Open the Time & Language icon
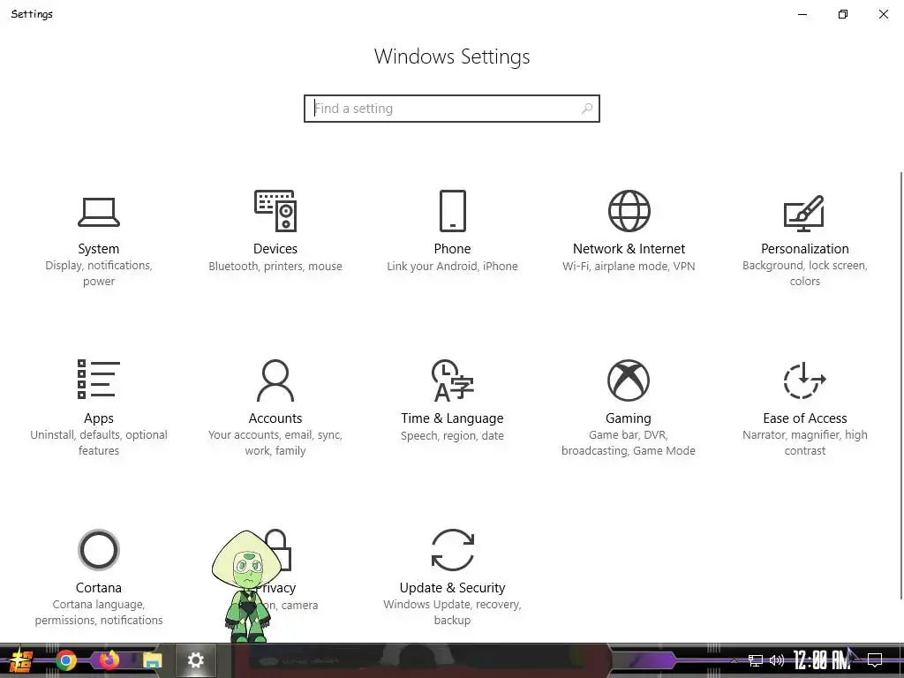 coord(453,380)
